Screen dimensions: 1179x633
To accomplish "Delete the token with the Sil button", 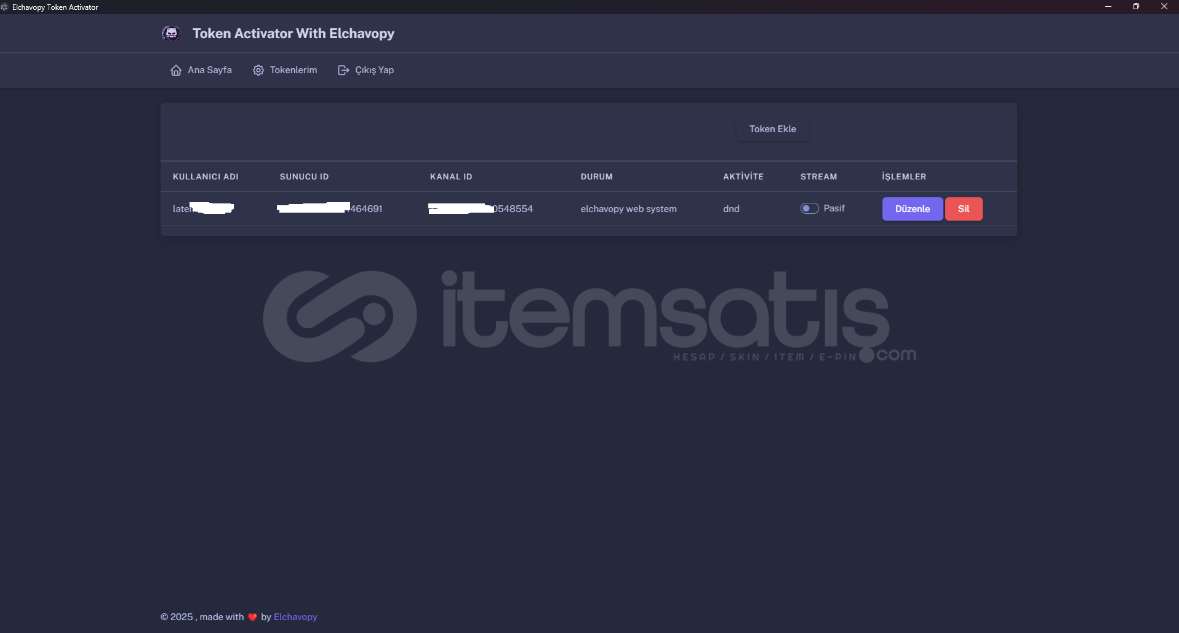I will pos(964,209).
